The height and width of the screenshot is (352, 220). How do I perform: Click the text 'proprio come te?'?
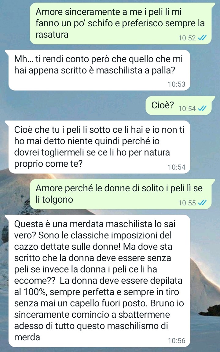48,164
